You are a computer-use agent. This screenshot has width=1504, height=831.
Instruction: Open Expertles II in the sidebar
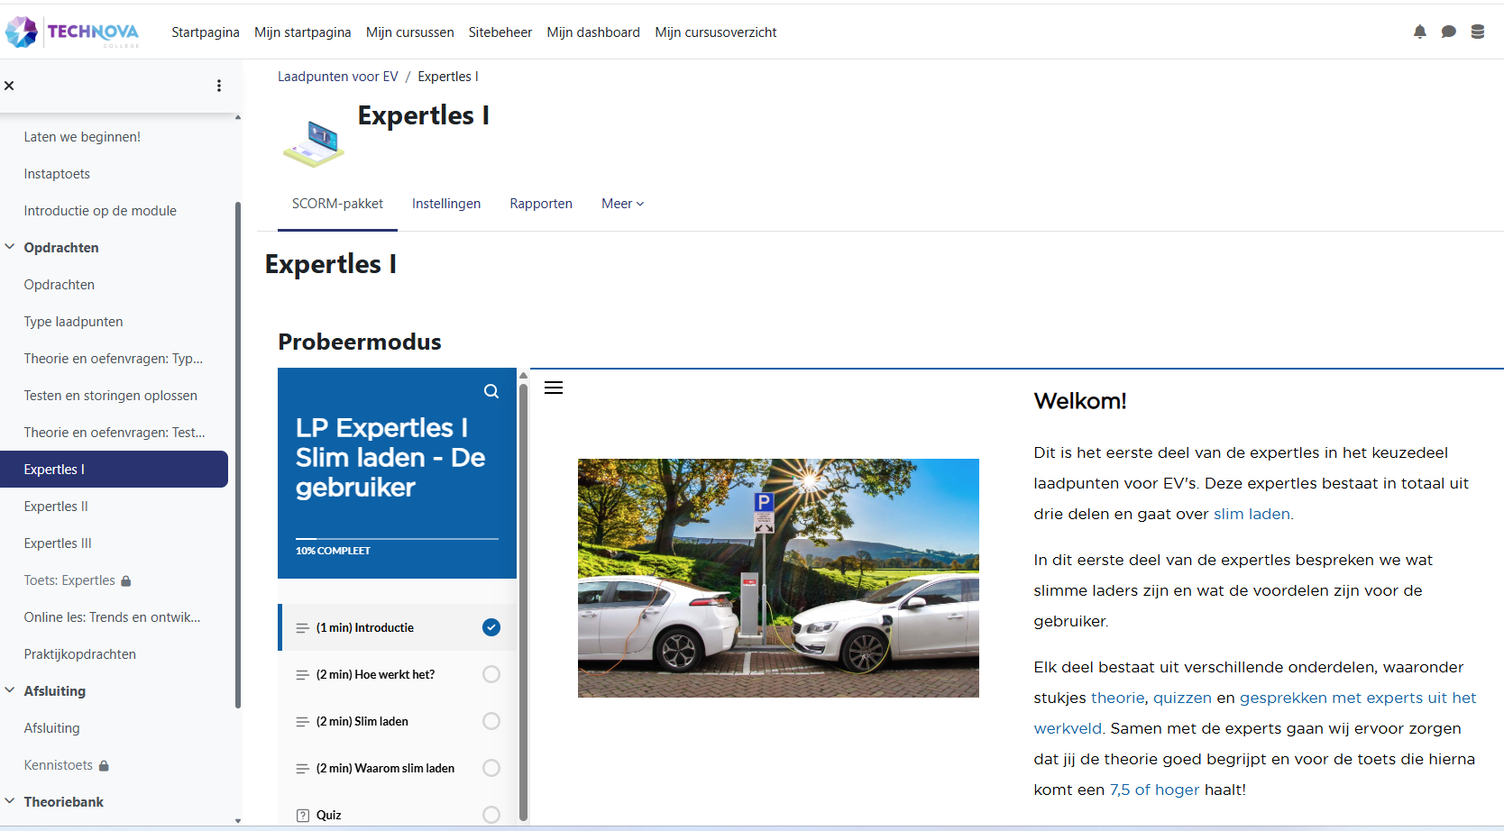coord(56,507)
